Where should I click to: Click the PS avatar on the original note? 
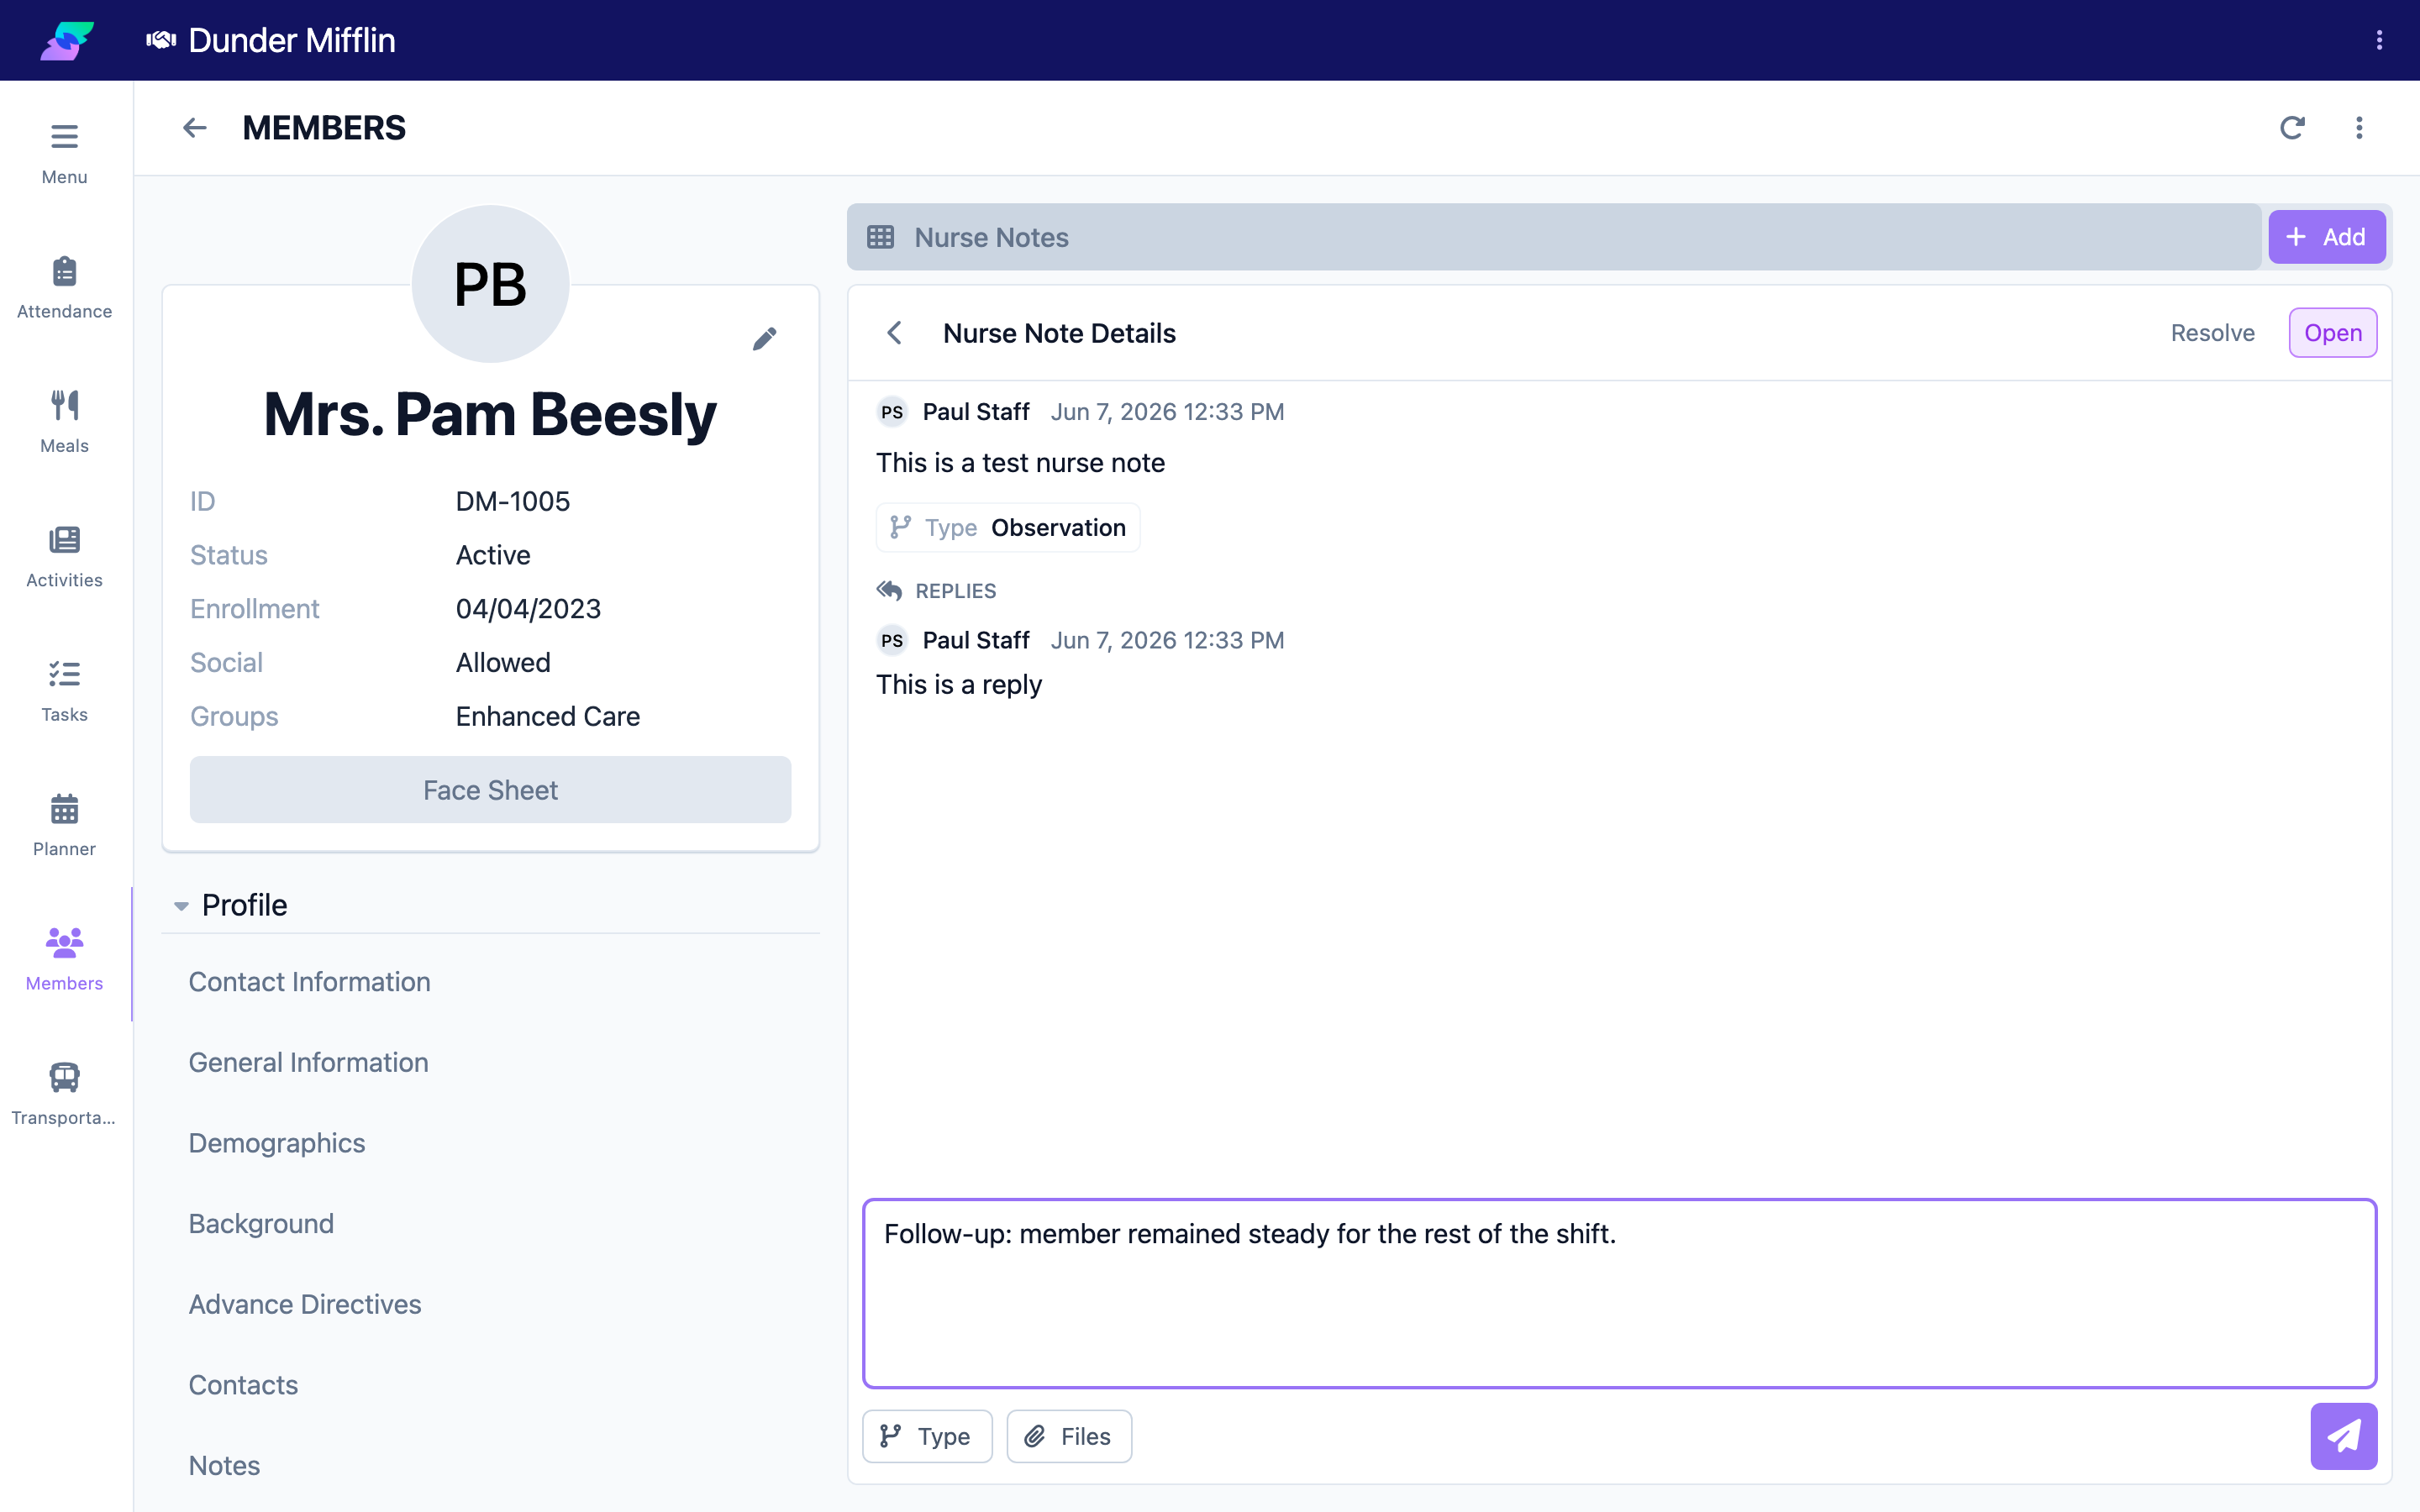pos(892,412)
